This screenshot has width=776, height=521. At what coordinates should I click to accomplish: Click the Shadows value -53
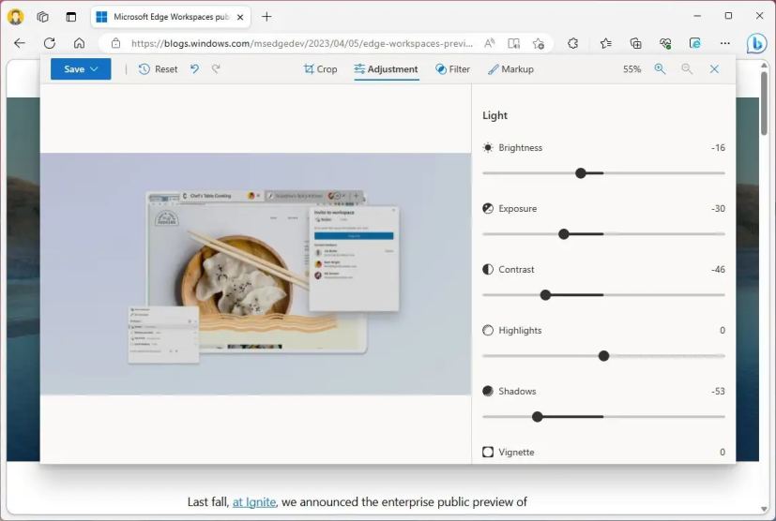tap(718, 391)
